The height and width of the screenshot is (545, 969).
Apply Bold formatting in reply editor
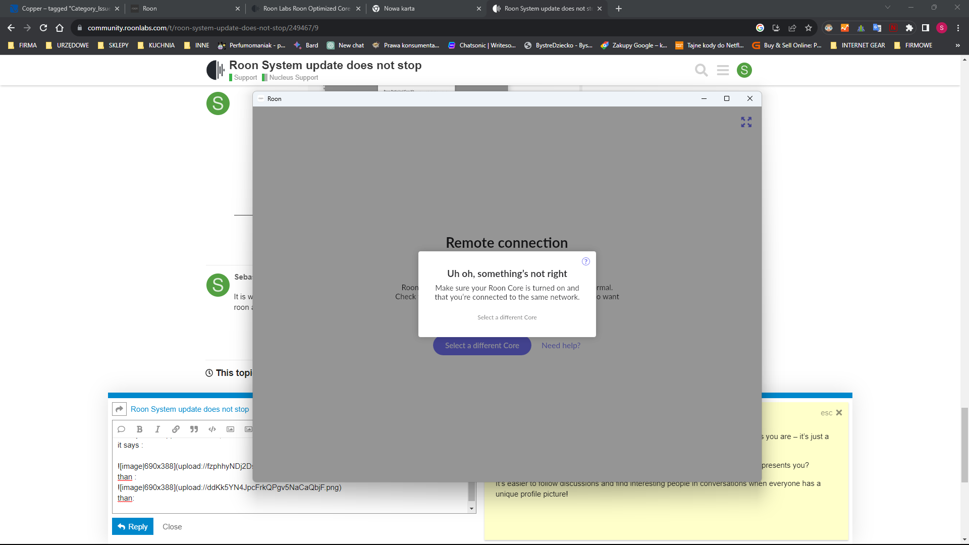(139, 429)
